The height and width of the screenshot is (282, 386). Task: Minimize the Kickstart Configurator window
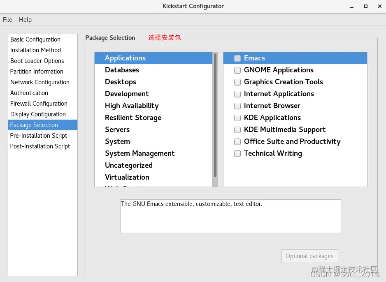tap(352, 7)
